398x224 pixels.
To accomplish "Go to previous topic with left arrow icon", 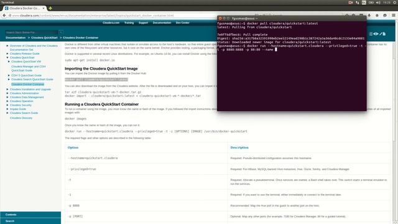I will [374, 34].
